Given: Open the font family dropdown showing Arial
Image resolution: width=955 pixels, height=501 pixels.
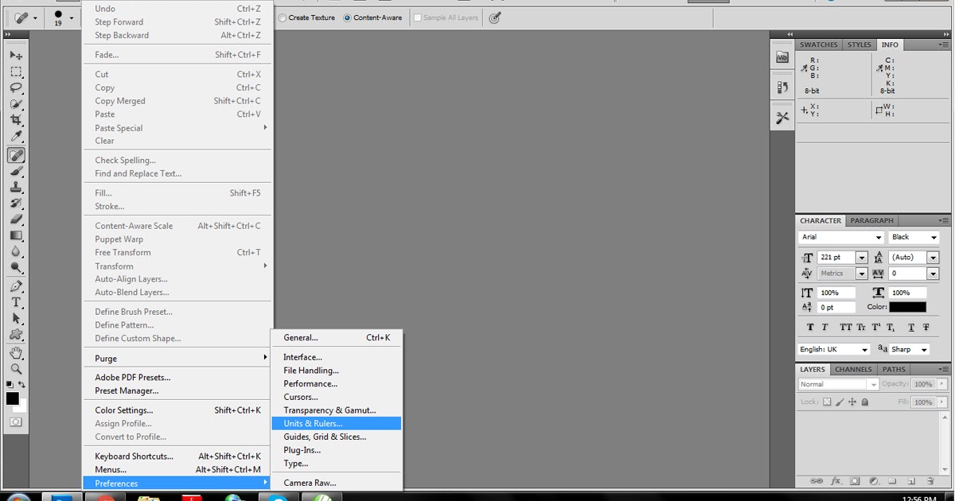Looking at the screenshot, I should tap(840, 237).
